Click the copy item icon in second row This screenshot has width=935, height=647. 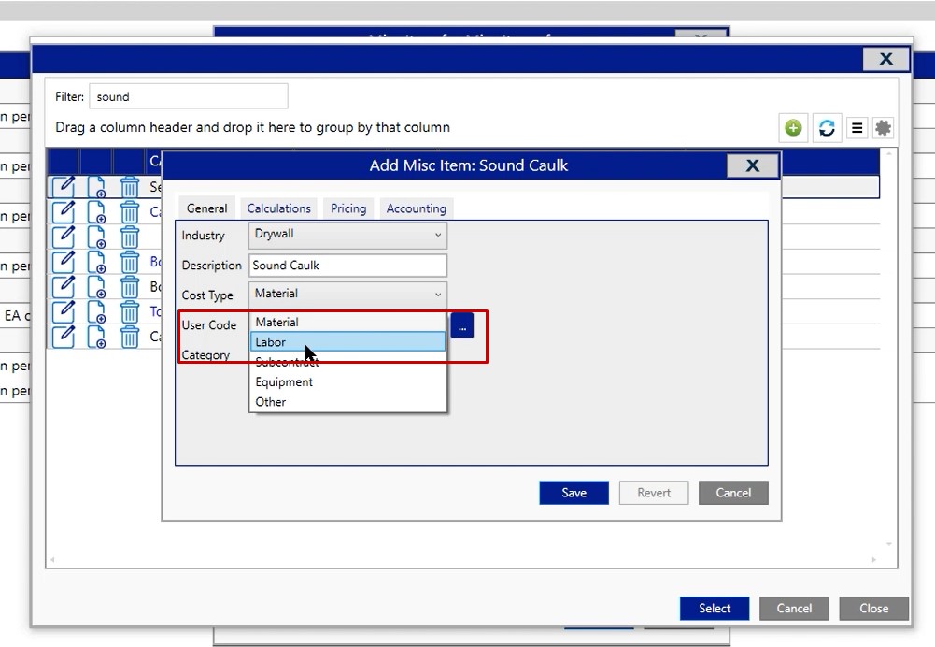[x=96, y=212]
